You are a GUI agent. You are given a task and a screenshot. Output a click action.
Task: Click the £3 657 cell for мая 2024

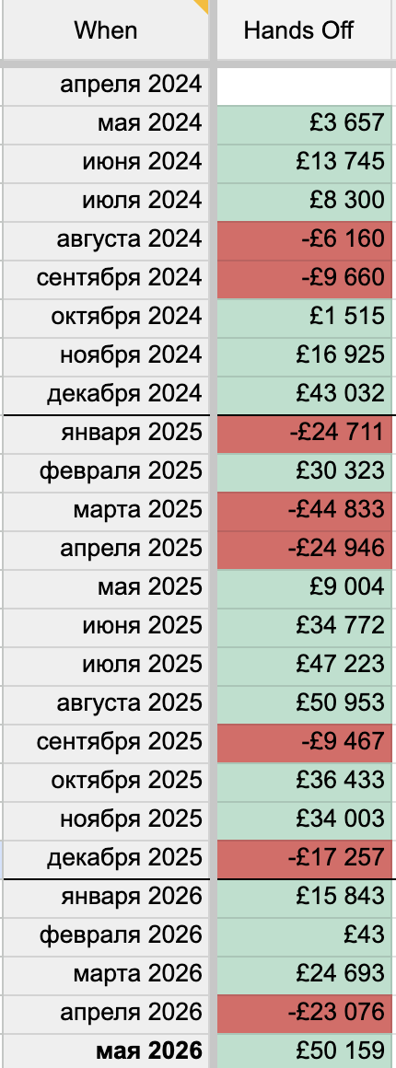(306, 123)
